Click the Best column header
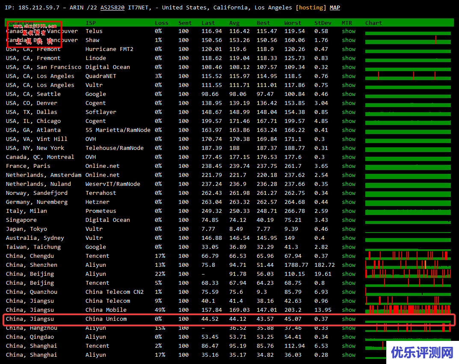The image size is (459, 364). click(x=264, y=23)
